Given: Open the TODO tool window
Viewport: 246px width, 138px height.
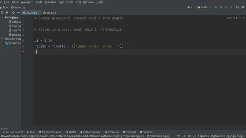Looking at the screenshot, I should coord(71,132).
